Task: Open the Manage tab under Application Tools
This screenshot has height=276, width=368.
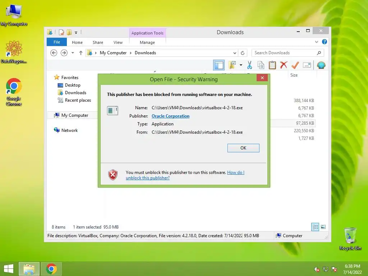Action: pos(147,42)
